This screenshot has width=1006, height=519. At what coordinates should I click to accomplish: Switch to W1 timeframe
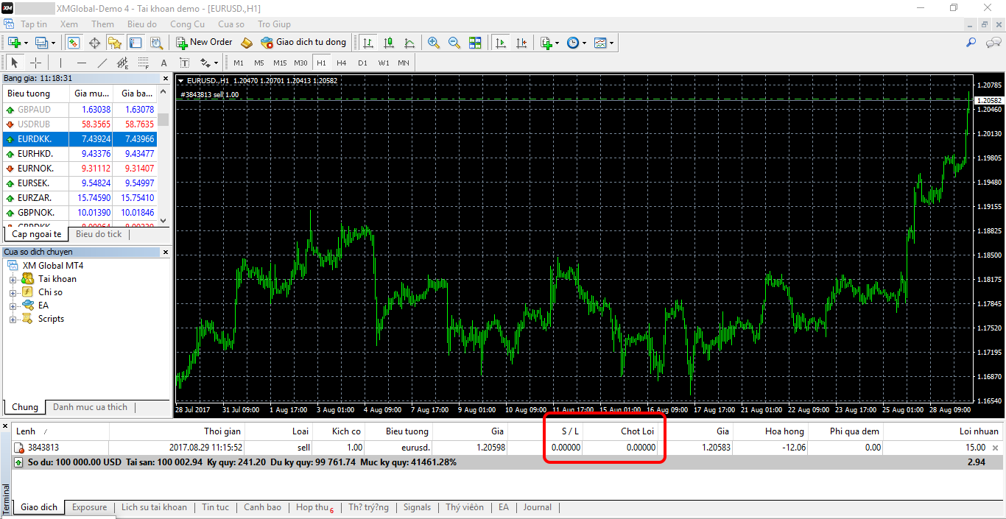click(384, 63)
